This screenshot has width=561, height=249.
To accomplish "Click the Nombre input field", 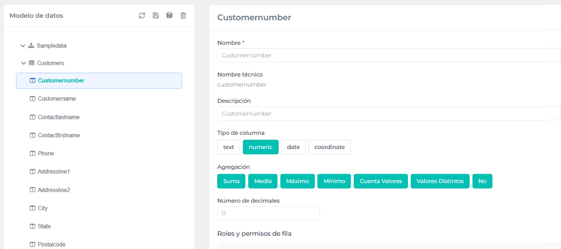I will (388, 55).
